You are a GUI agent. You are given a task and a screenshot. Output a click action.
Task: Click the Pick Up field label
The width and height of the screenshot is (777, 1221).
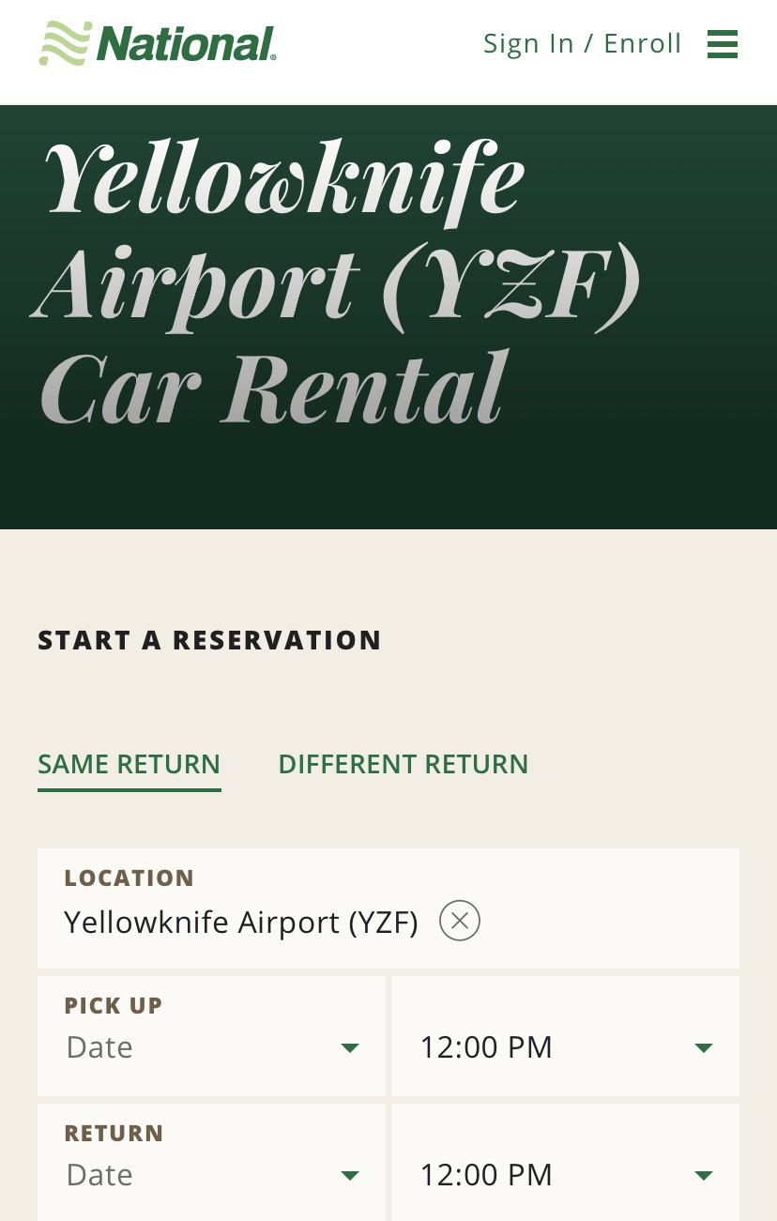(114, 1005)
